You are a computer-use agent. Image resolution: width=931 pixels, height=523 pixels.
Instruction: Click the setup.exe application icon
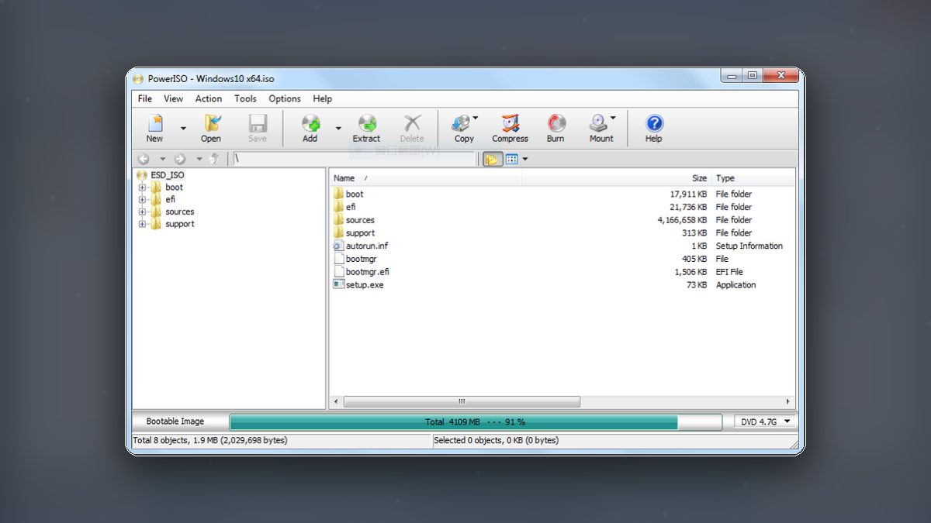pyautogui.click(x=338, y=284)
